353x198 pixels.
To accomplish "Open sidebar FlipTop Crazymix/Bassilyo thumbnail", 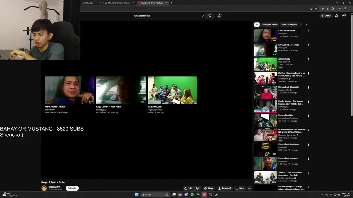I will (x=266, y=78).
